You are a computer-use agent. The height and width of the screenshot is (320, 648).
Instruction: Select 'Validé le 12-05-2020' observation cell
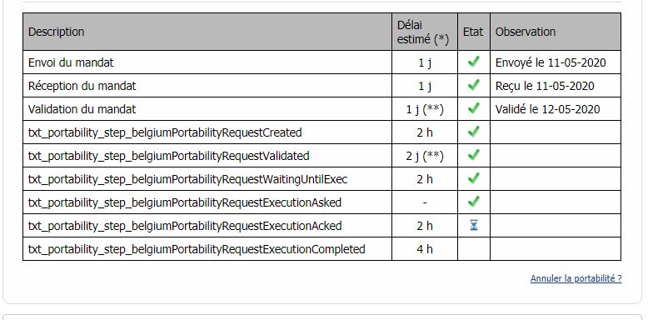[x=556, y=109]
